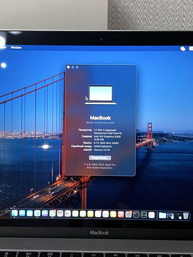This screenshot has height=257, width=193.
Task: Open the purple gradient dock icon beside Safari
Action: pyautogui.click(x=45, y=213)
